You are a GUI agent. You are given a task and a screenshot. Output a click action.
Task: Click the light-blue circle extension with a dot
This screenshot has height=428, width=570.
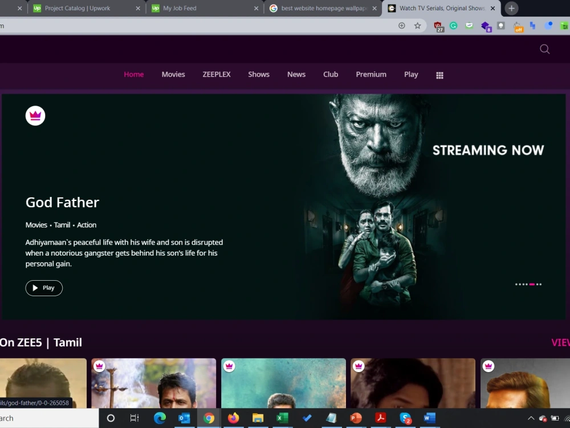click(548, 26)
